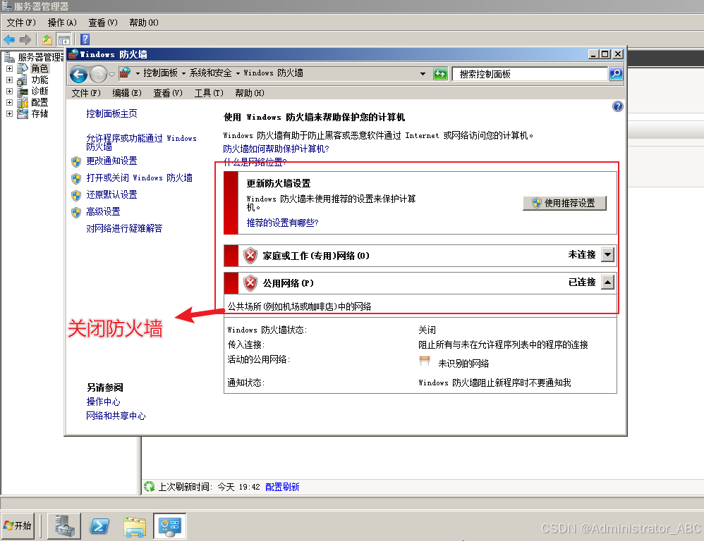Click the up-one-level folder icon in Server Manager

pos(47,40)
